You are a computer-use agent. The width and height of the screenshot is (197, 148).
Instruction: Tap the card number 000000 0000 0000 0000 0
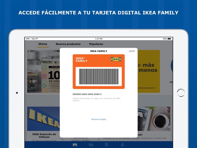[87, 94]
